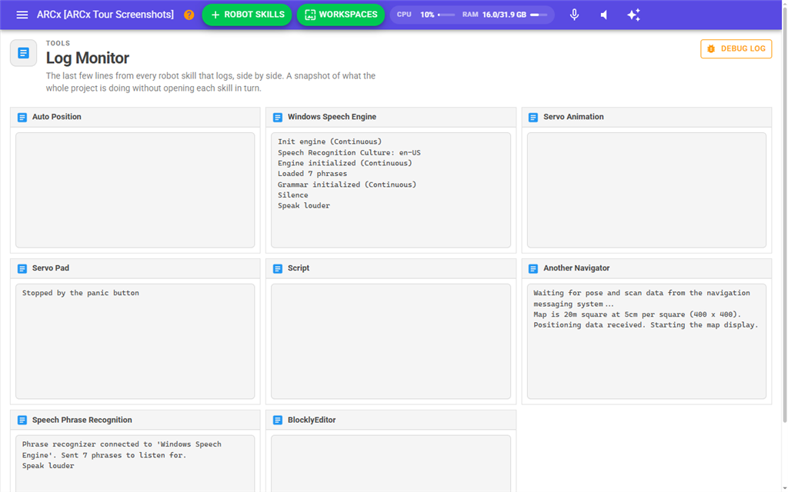Image resolution: width=788 pixels, height=492 pixels.
Task: Add a skill with the ROBOT SKILLS button
Action: click(x=247, y=15)
